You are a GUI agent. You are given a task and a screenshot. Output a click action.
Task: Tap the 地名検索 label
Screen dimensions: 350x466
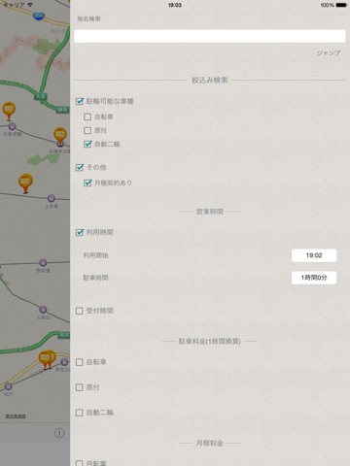pos(88,18)
